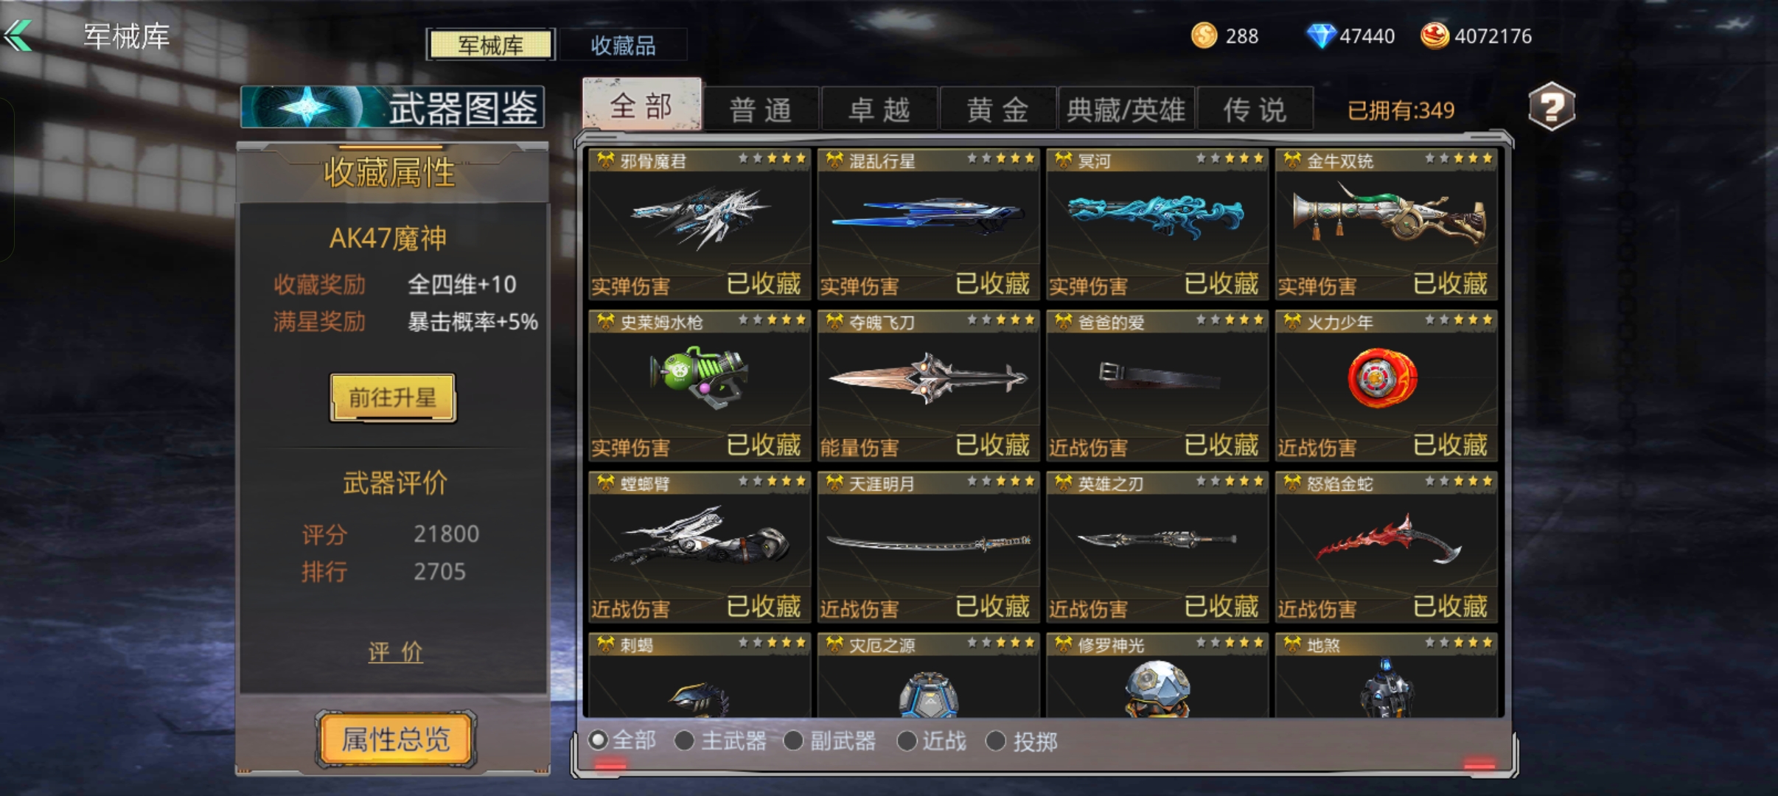Image resolution: width=1778 pixels, height=796 pixels.
Task: Open the 评价 link
Action: [396, 652]
